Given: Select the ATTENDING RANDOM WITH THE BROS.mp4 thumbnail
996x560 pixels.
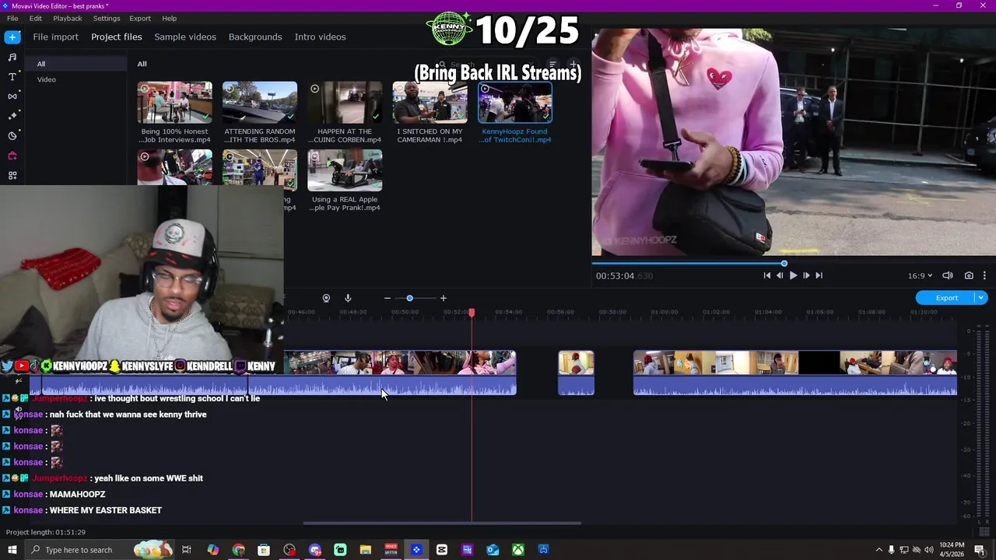Looking at the screenshot, I should [x=260, y=102].
